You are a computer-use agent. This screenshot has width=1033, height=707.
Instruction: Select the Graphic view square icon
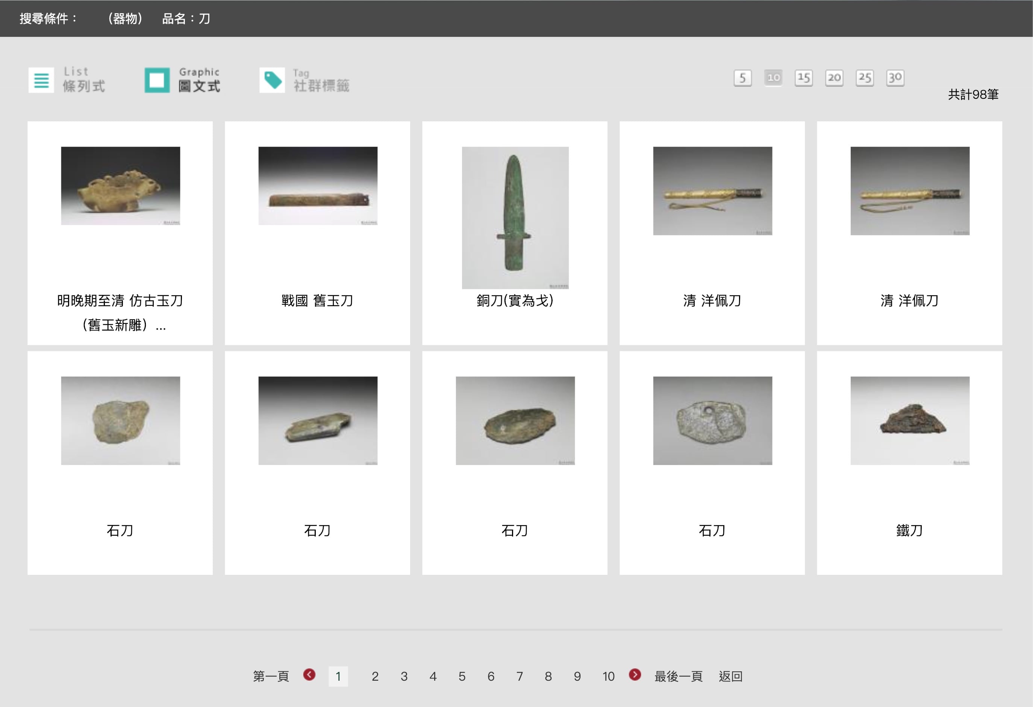click(x=157, y=80)
